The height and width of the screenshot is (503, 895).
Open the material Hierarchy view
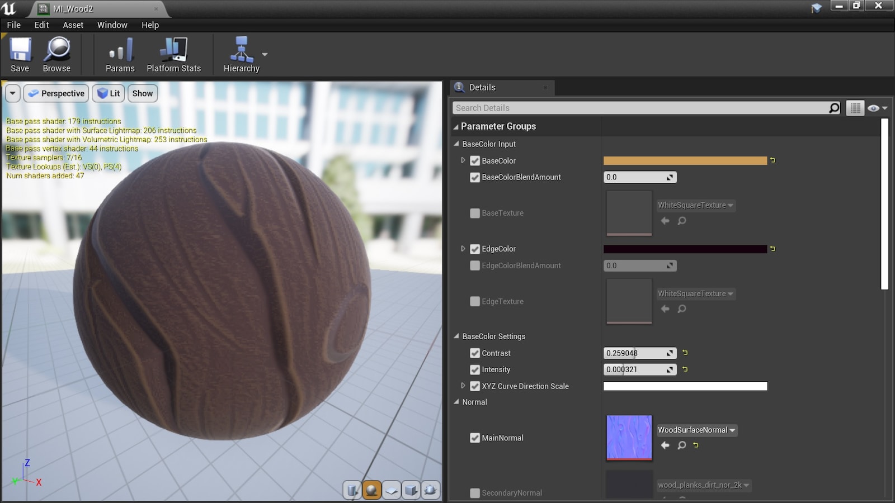[241, 53]
